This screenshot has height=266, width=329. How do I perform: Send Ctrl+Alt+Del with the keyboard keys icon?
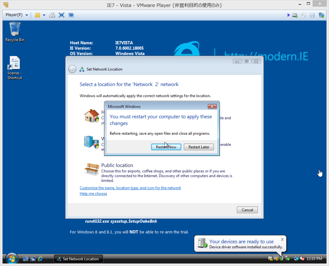(x=52, y=15)
